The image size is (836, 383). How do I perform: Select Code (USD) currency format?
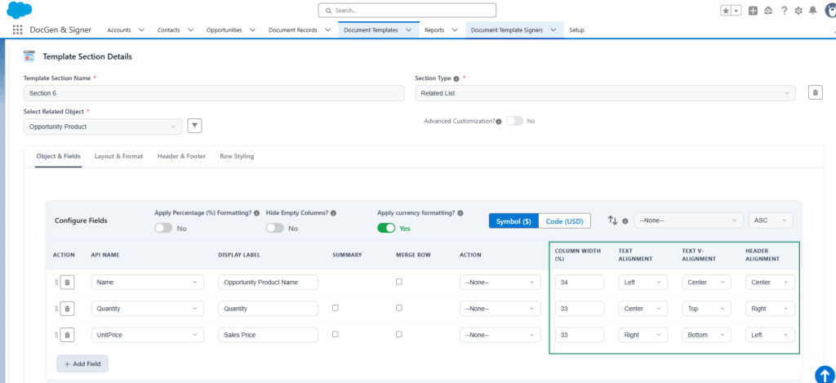click(x=565, y=220)
